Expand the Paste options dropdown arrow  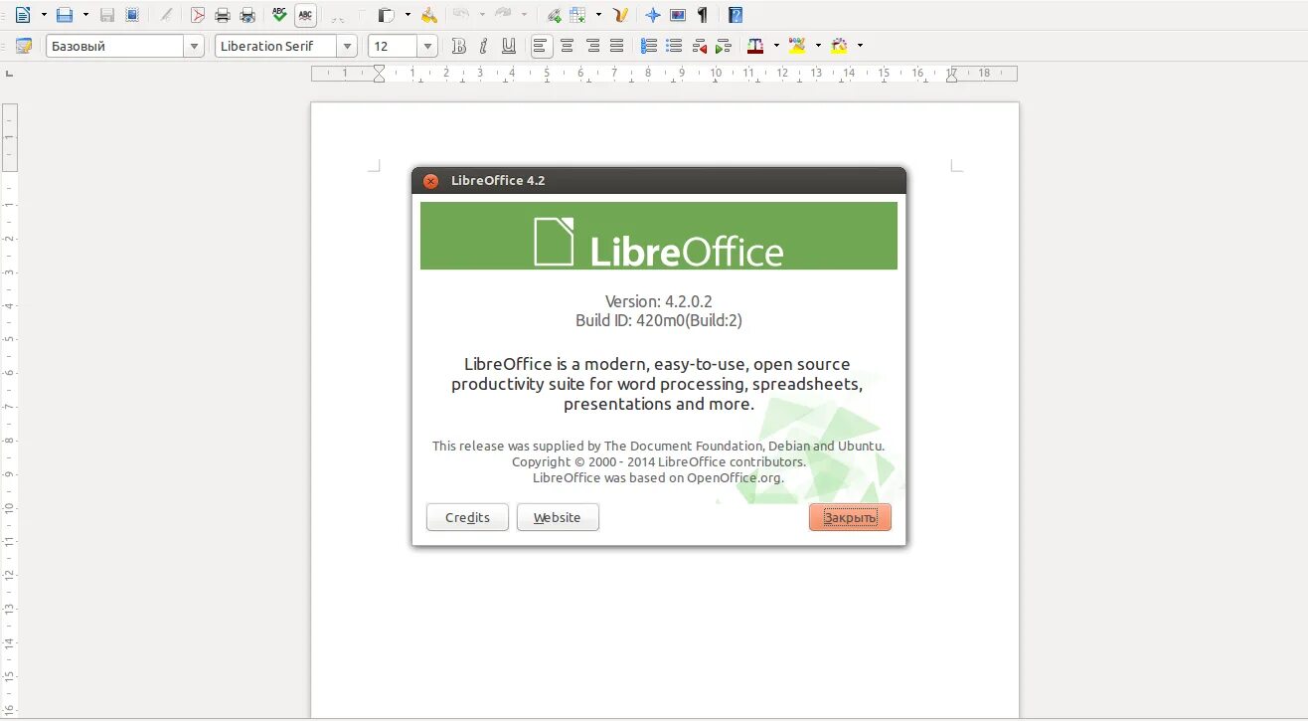pos(408,15)
